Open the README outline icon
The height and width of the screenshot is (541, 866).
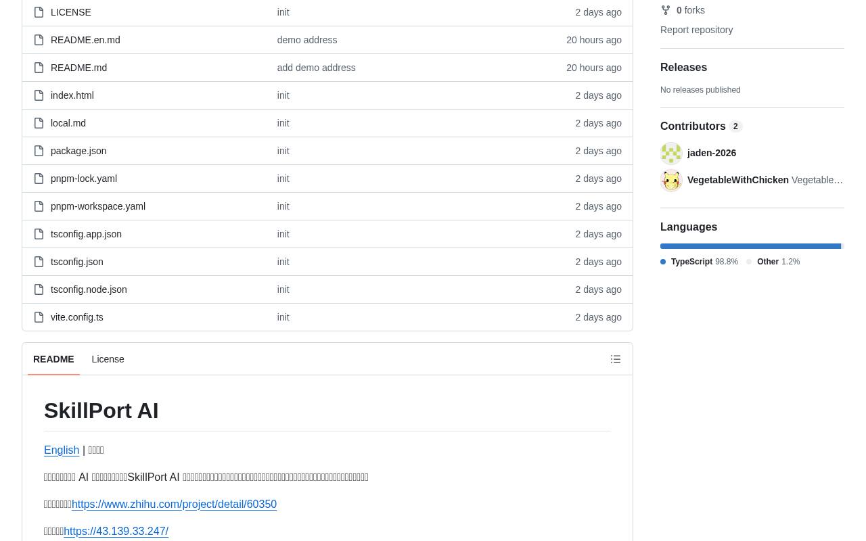[616, 359]
